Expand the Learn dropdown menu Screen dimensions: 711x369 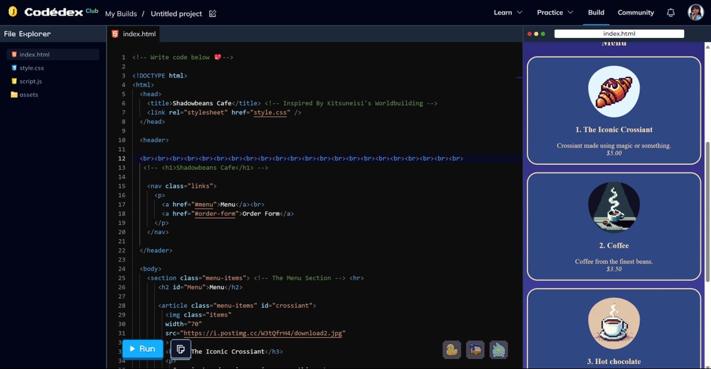pyautogui.click(x=508, y=12)
